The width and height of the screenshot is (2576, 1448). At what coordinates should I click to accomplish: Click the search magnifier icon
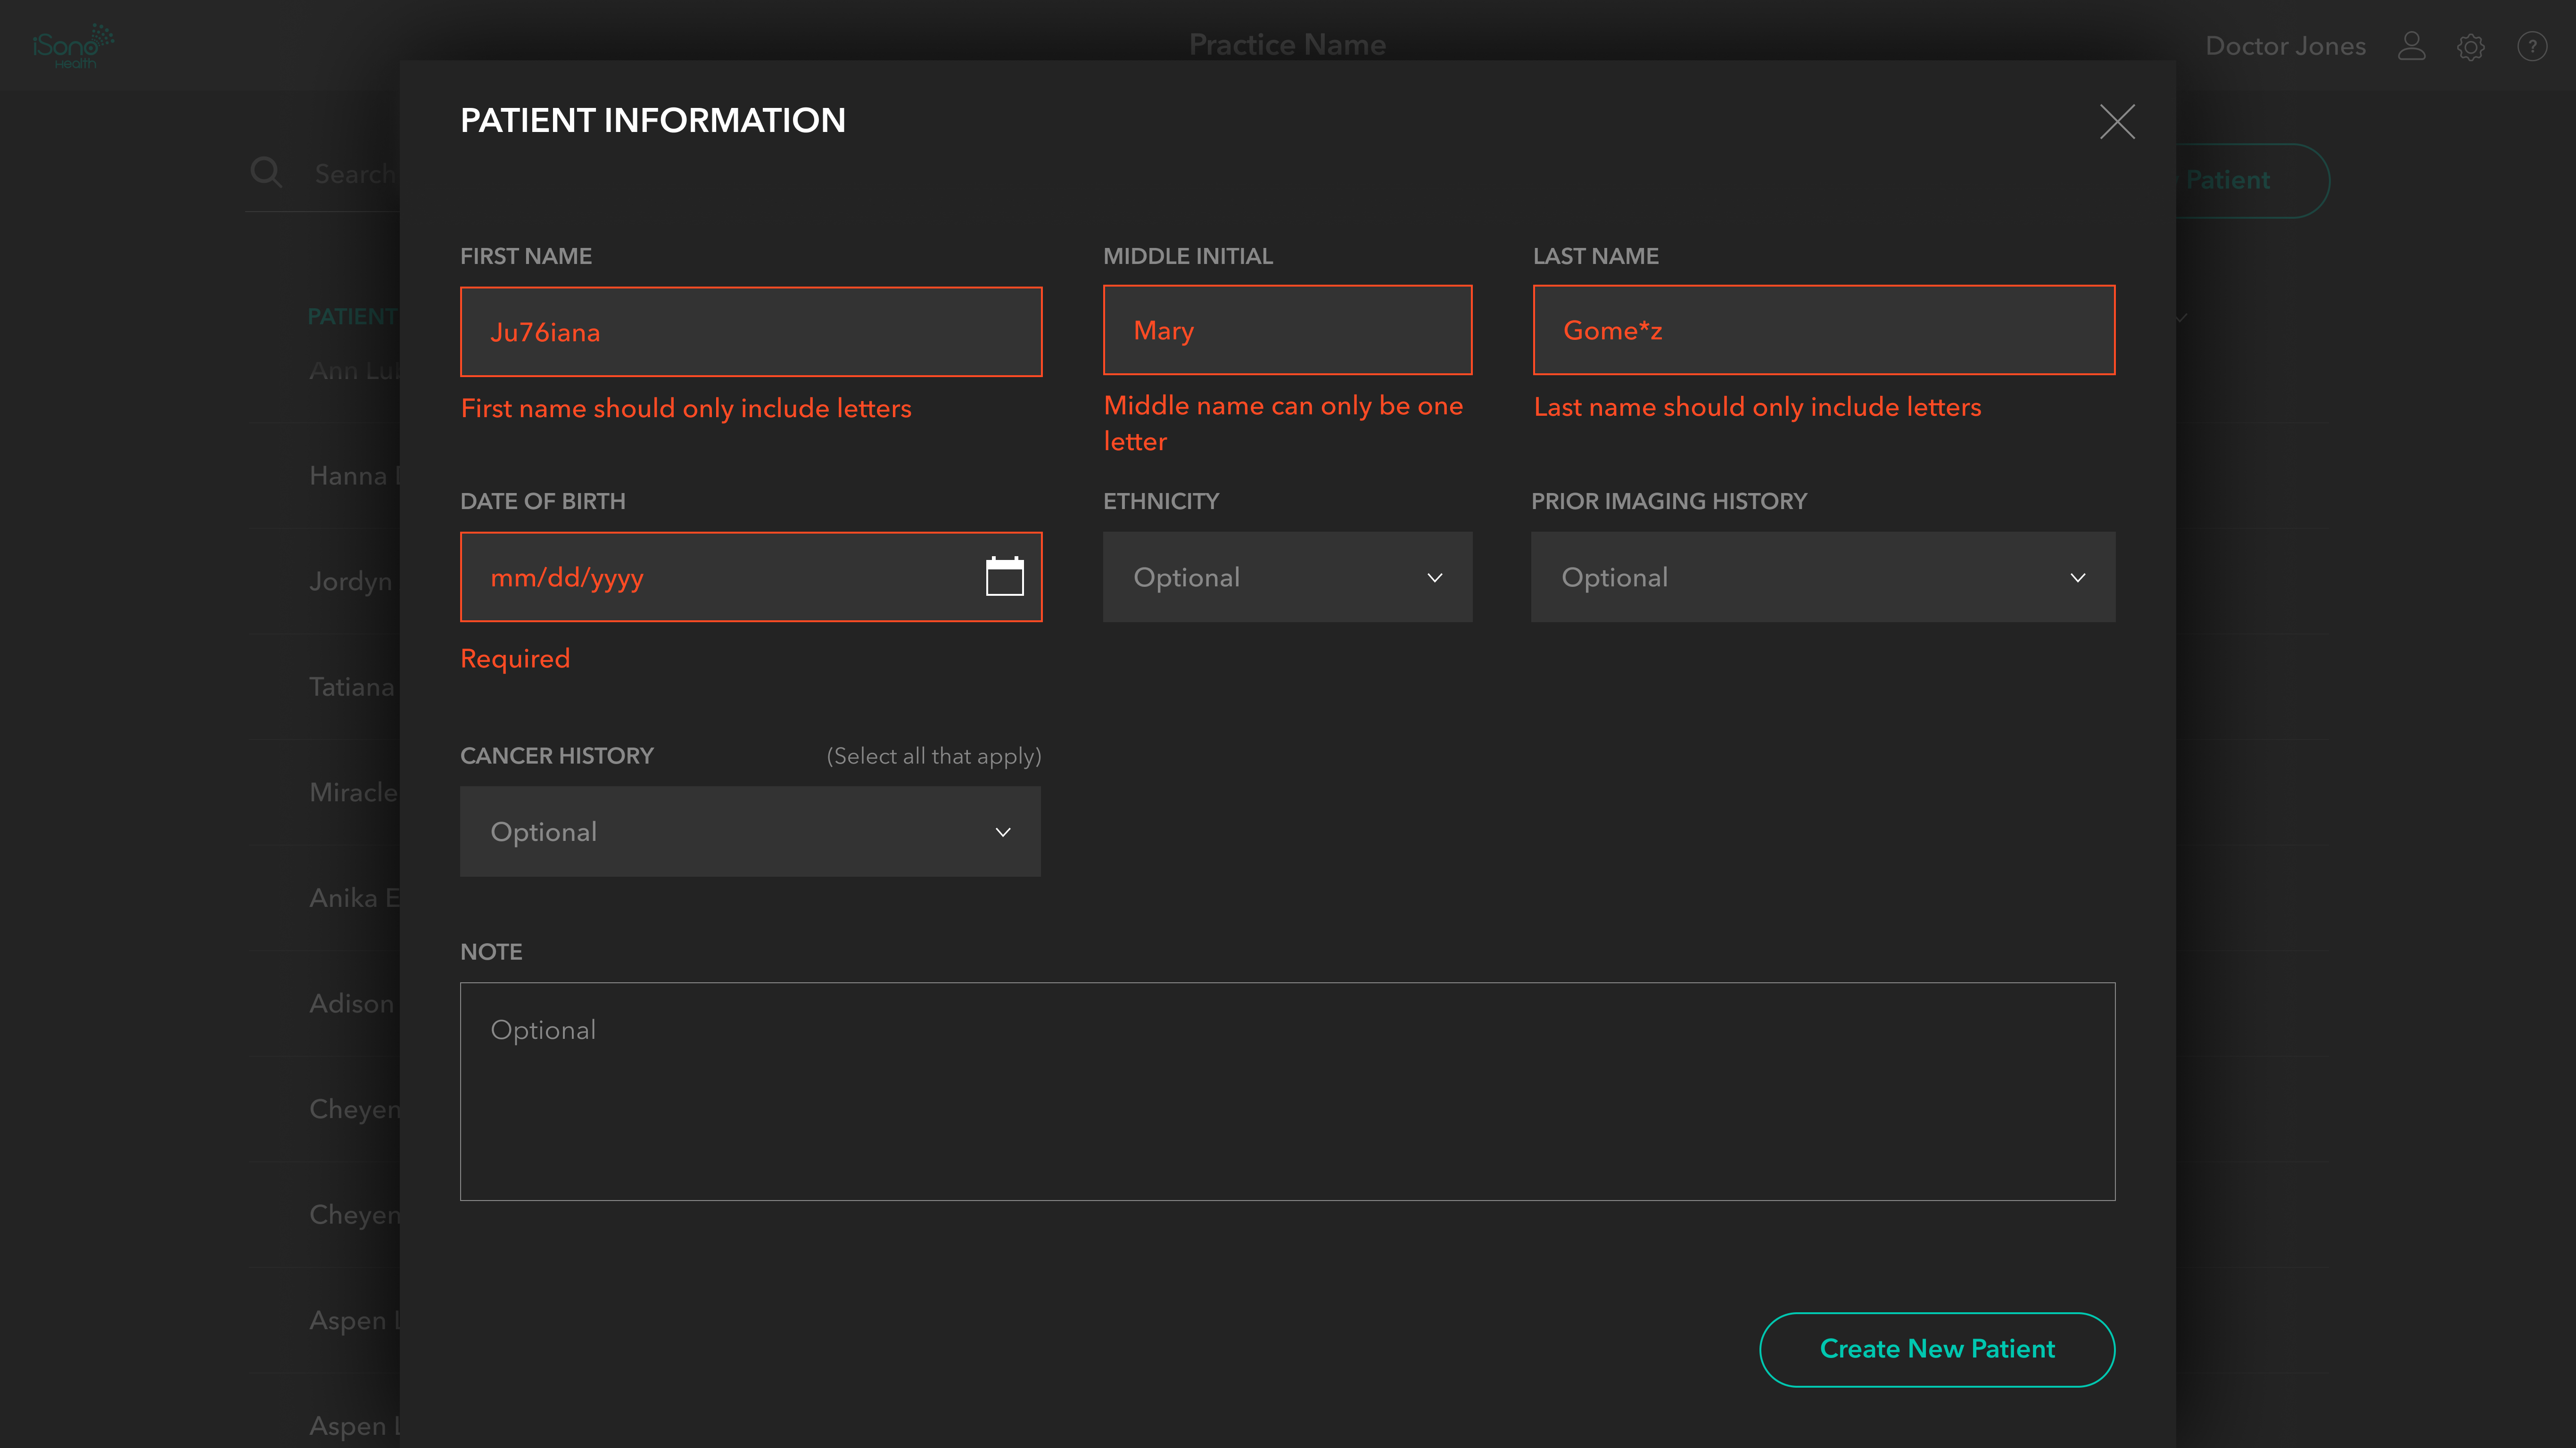click(266, 173)
